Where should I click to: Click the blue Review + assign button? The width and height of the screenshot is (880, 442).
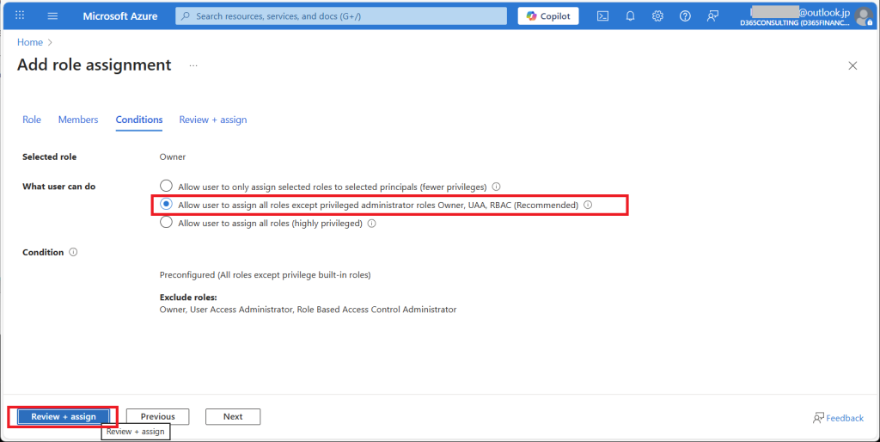point(64,417)
